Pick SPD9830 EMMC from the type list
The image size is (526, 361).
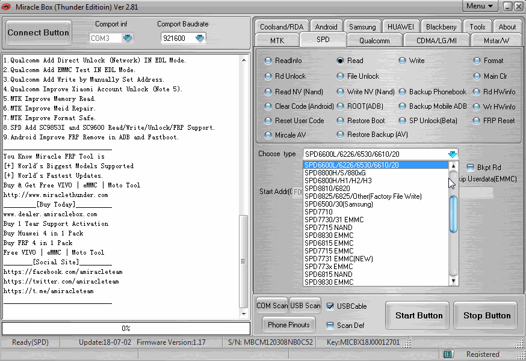pyautogui.click(x=376, y=282)
